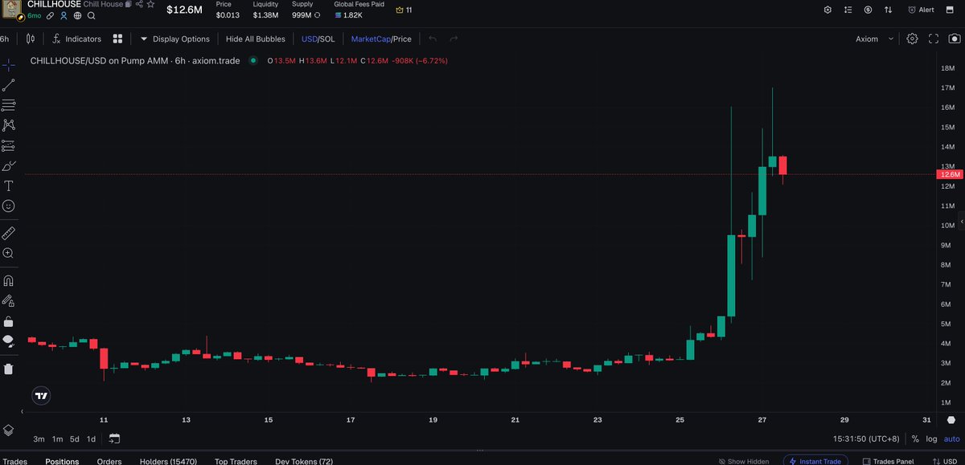The image size is (965, 465).
Task: Select the 3m date range
Action: pos(39,439)
